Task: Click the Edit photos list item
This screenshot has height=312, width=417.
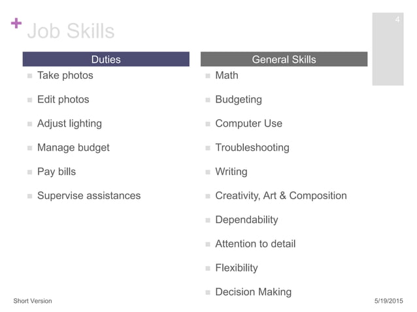Action: click(x=63, y=100)
